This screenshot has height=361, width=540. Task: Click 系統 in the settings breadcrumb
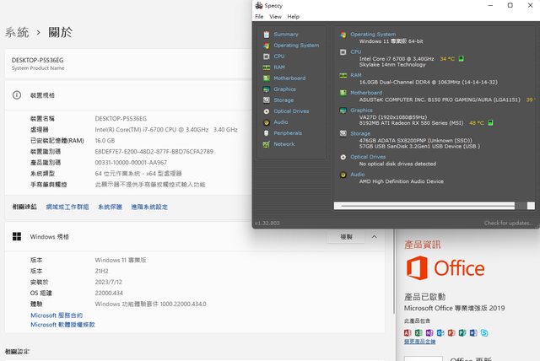click(17, 32)
